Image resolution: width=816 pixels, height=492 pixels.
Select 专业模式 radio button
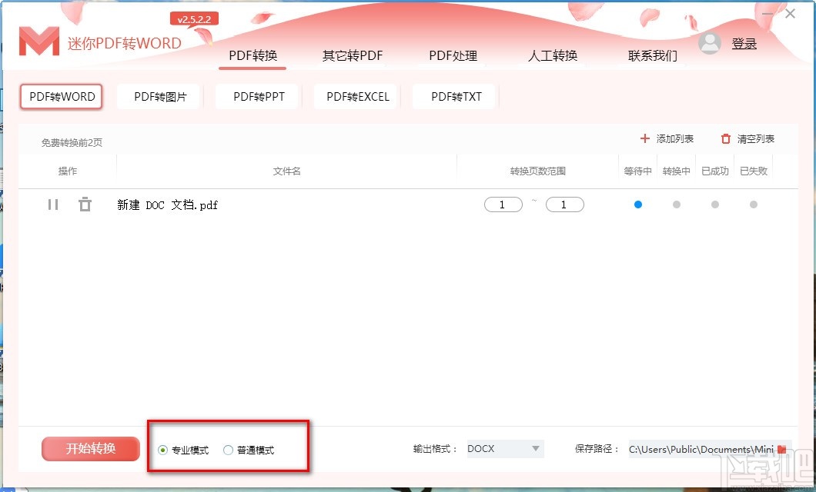tap(162, 450)
